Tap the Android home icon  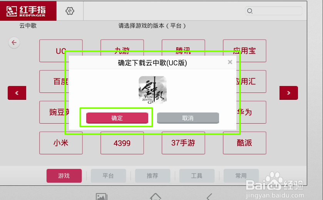156,197
